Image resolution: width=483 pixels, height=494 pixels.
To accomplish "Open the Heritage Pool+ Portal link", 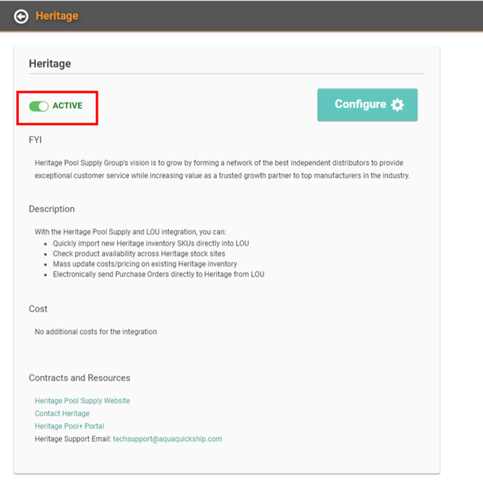I will tap(70, 426).
